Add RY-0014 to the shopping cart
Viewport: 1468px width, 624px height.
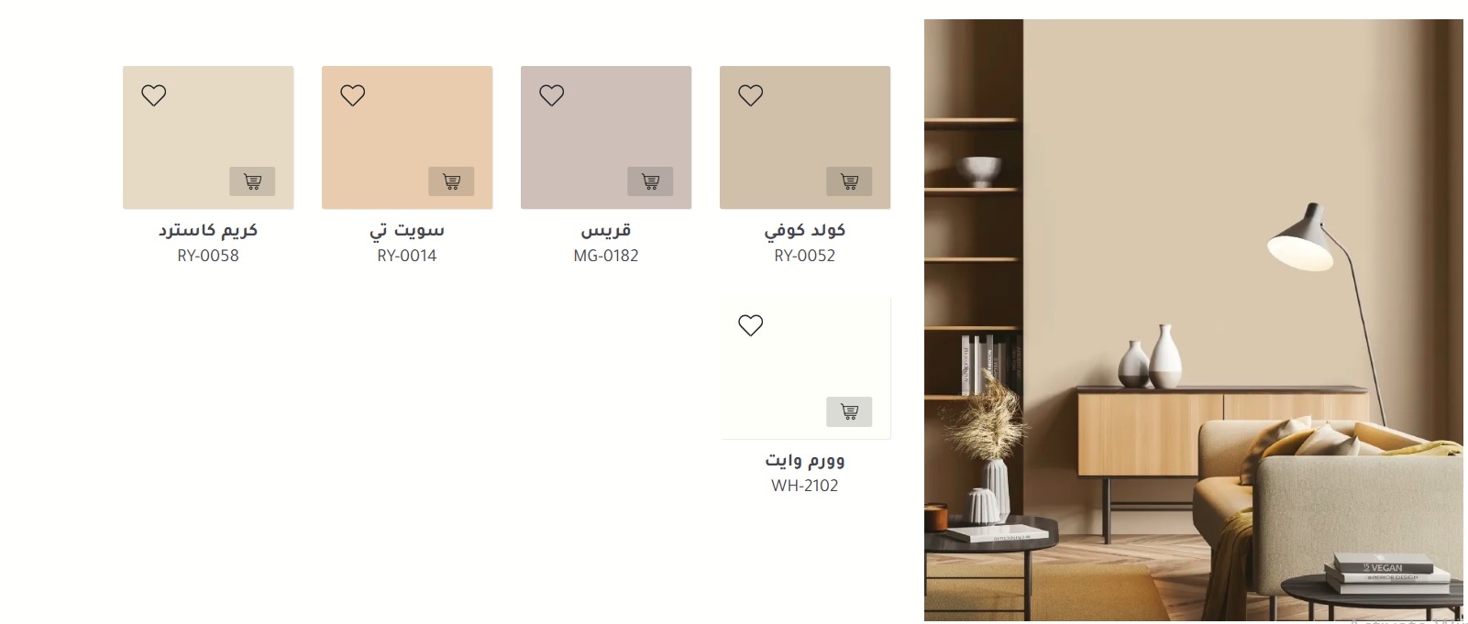tap(451, 181)
